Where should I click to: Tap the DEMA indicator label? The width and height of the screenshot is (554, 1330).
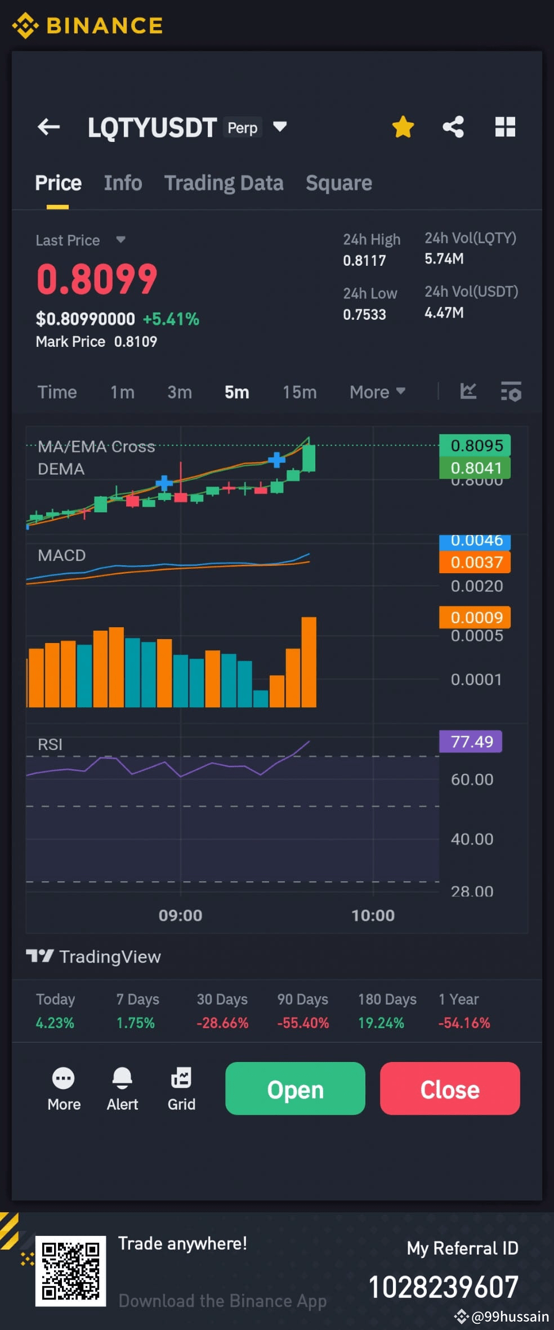(x=61, y=469)
